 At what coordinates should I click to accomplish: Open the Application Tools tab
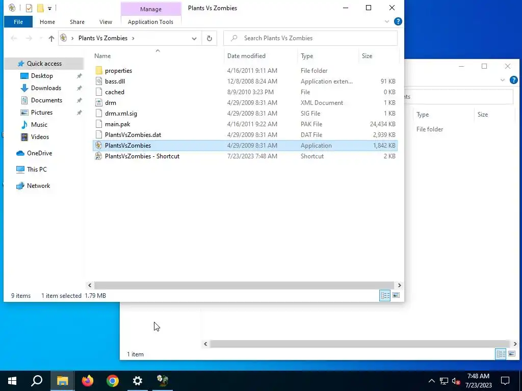[x=150, y=22]
